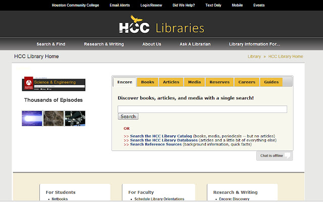Click the Search button
Screen dimensions: 323x202
pos(128,117)
